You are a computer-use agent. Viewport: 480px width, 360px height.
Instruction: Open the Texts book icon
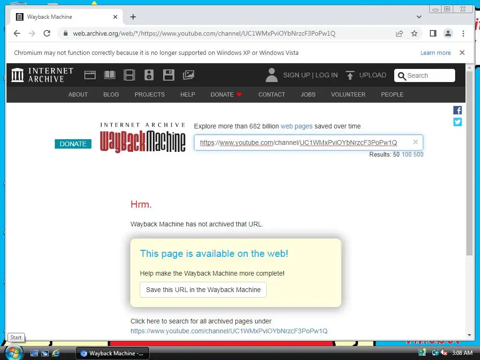point(110,75)
